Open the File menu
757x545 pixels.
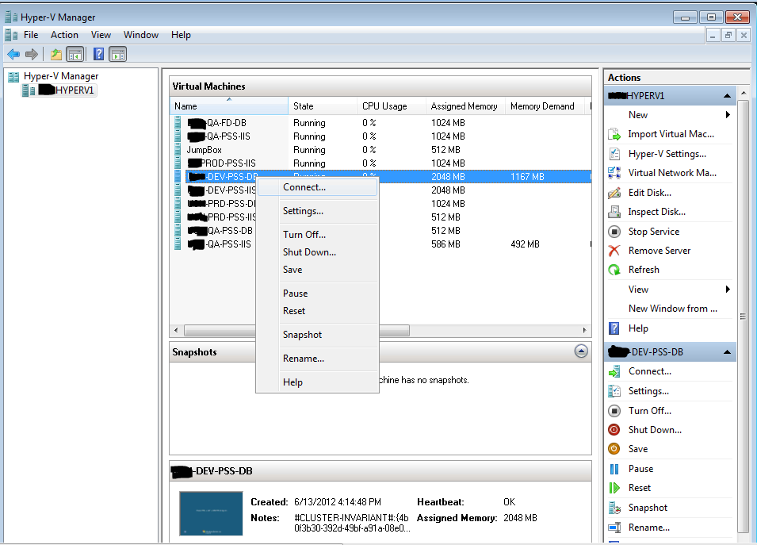pos(31,35)
